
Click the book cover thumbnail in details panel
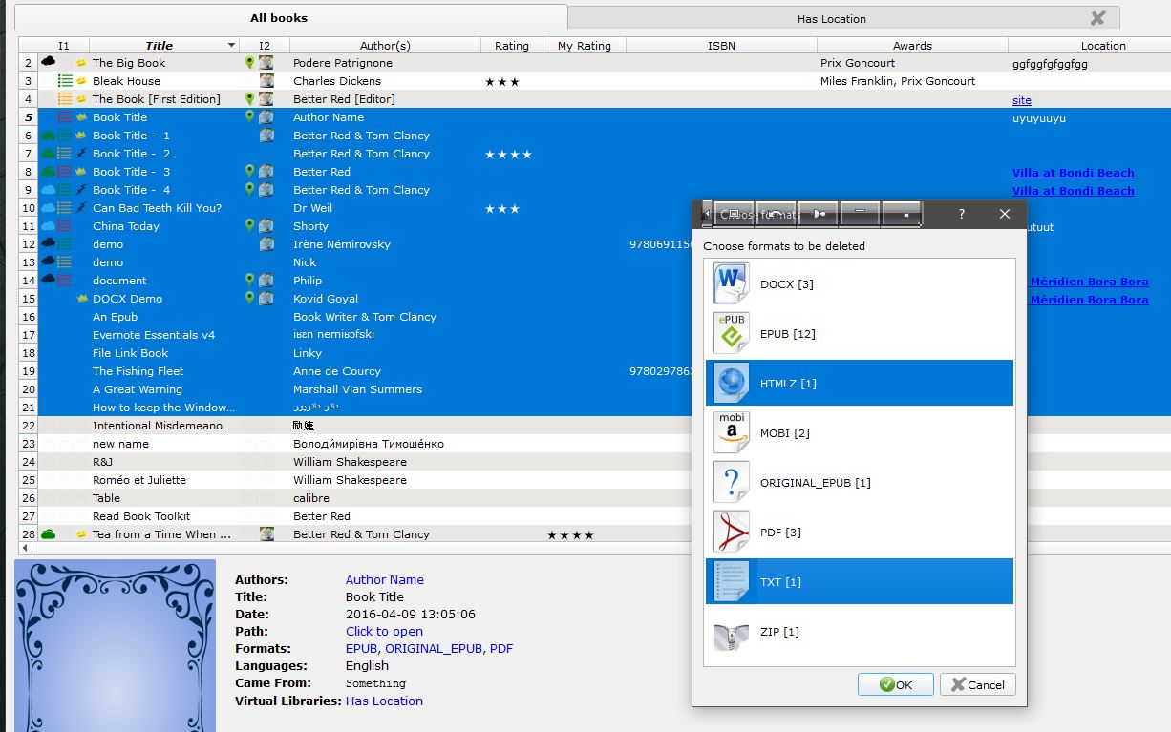(115, 646)
